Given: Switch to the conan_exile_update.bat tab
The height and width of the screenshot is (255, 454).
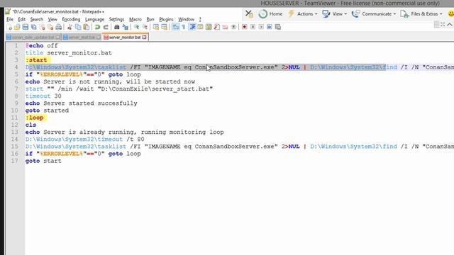Looking at the screenshot, I should pyautogui.click(x=33, y=38).
